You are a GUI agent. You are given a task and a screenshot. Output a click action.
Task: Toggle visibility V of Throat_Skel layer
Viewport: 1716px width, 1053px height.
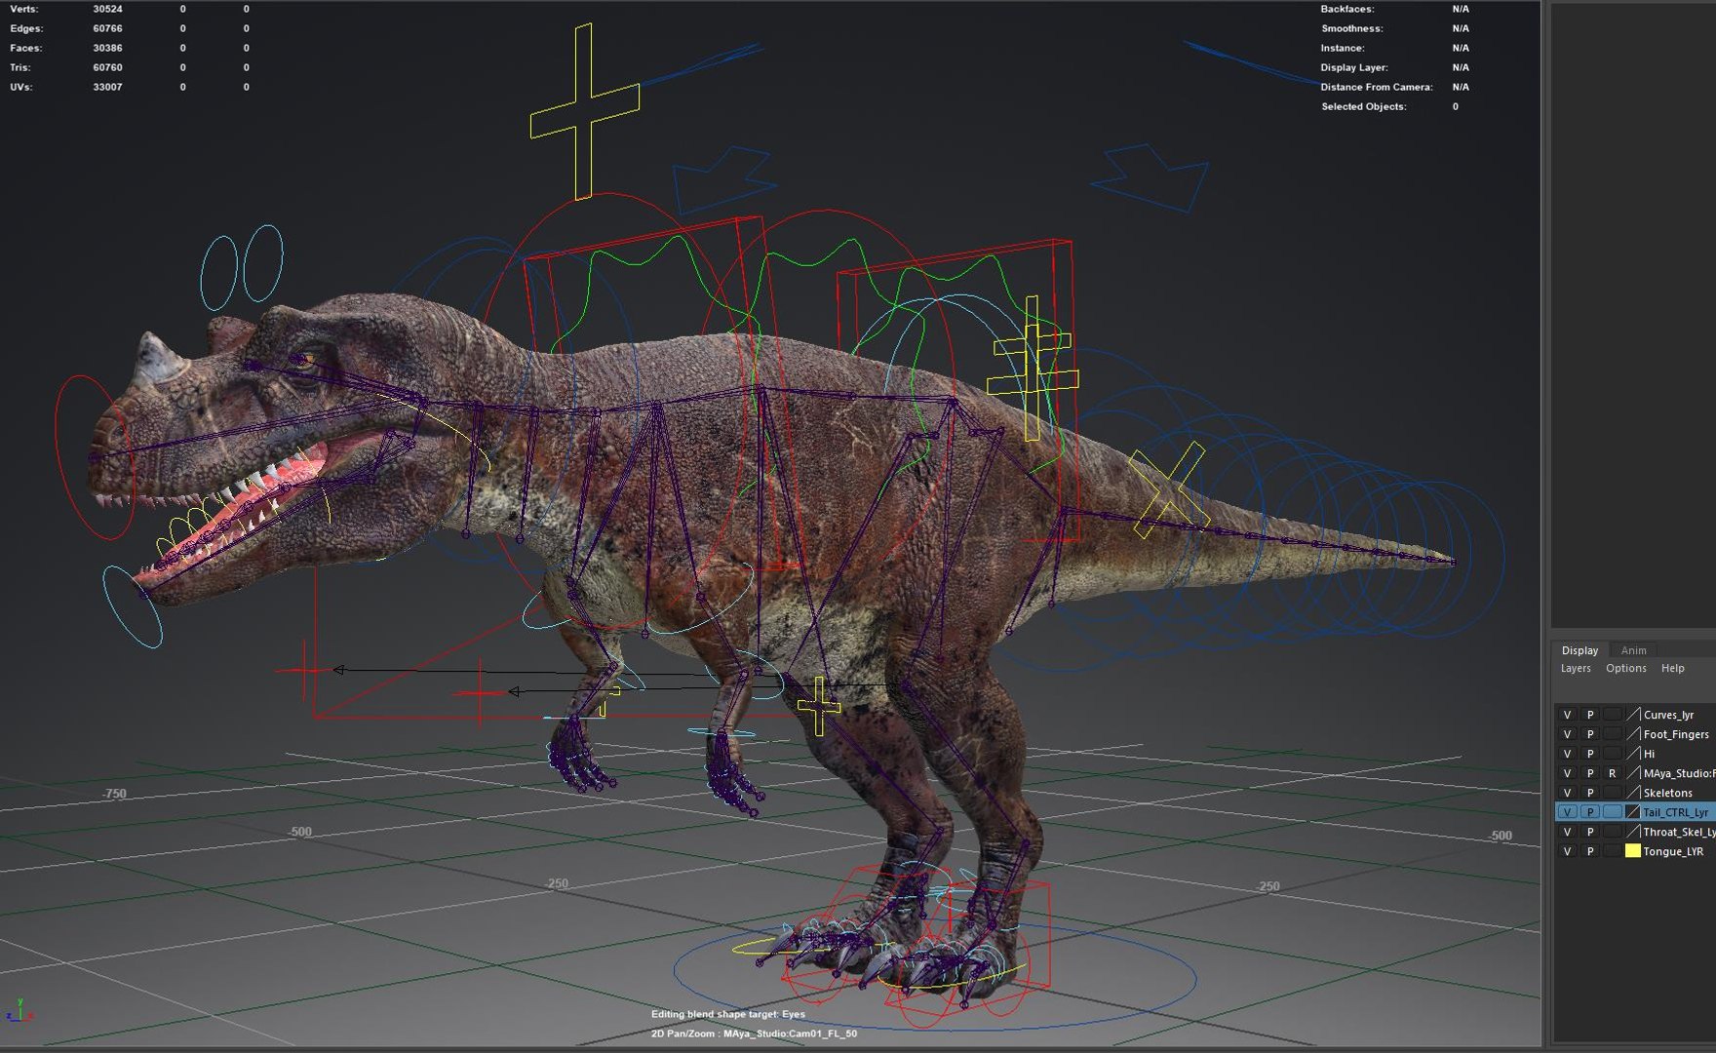click(1567, 832)
